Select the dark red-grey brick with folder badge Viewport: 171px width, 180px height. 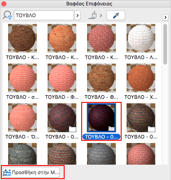point(62,118)
